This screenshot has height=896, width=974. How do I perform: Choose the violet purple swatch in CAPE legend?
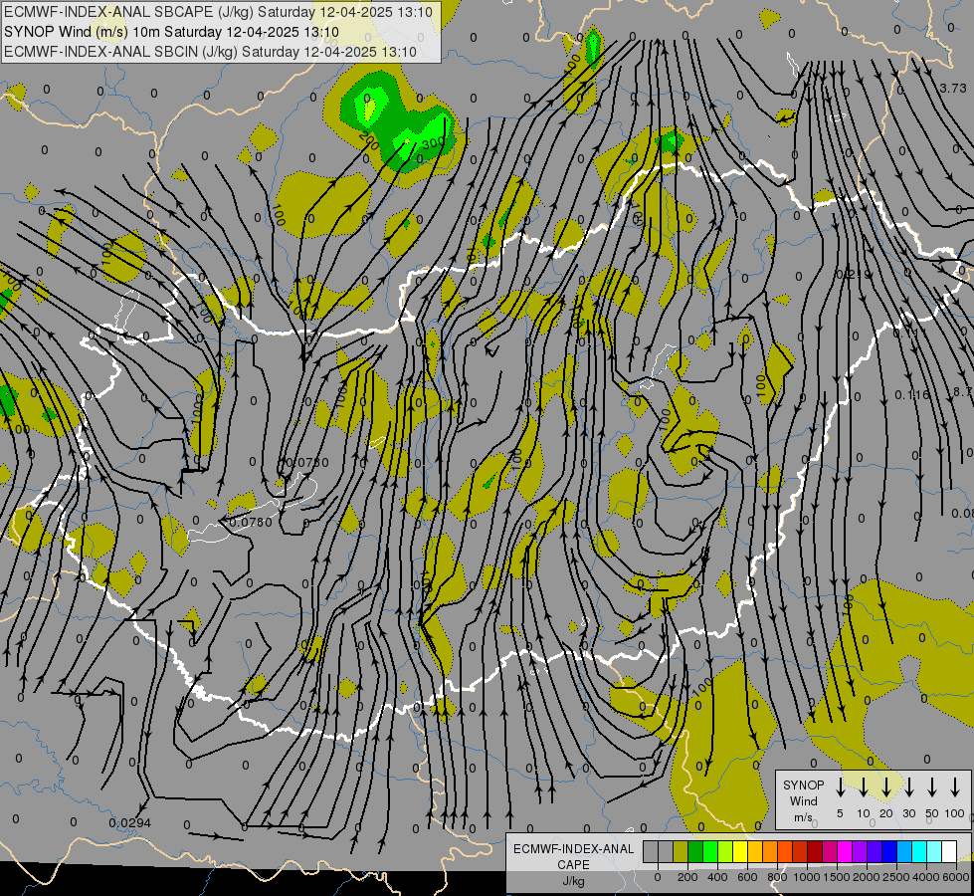859,851
